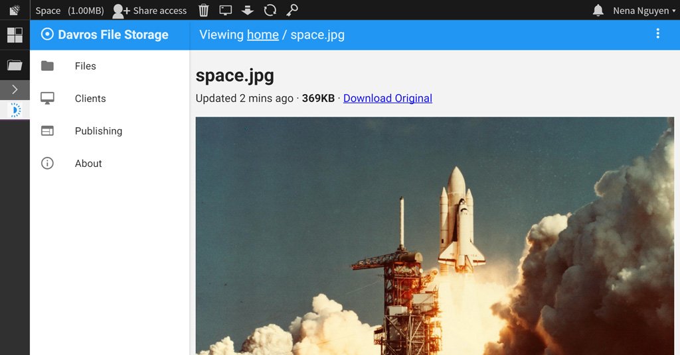680x355 pixels.
Task: Select the Davros grain icon in sidebar
Action: tap(15, 110)
